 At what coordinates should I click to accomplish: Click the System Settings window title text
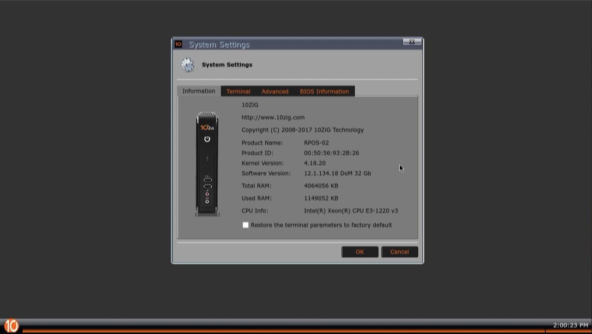tap(219, 44)
